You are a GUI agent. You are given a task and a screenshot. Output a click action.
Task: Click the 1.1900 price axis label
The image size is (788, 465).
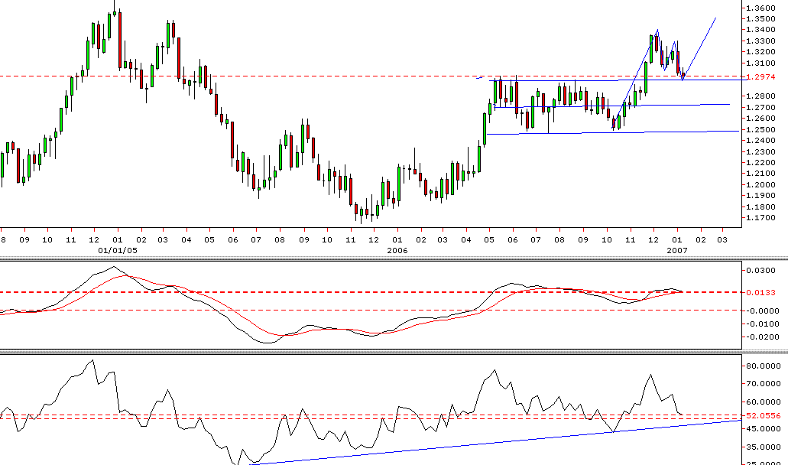(760, 196)
